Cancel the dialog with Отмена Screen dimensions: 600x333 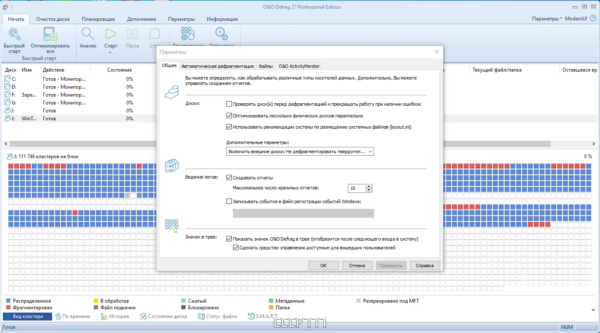[x=357, y=265]
